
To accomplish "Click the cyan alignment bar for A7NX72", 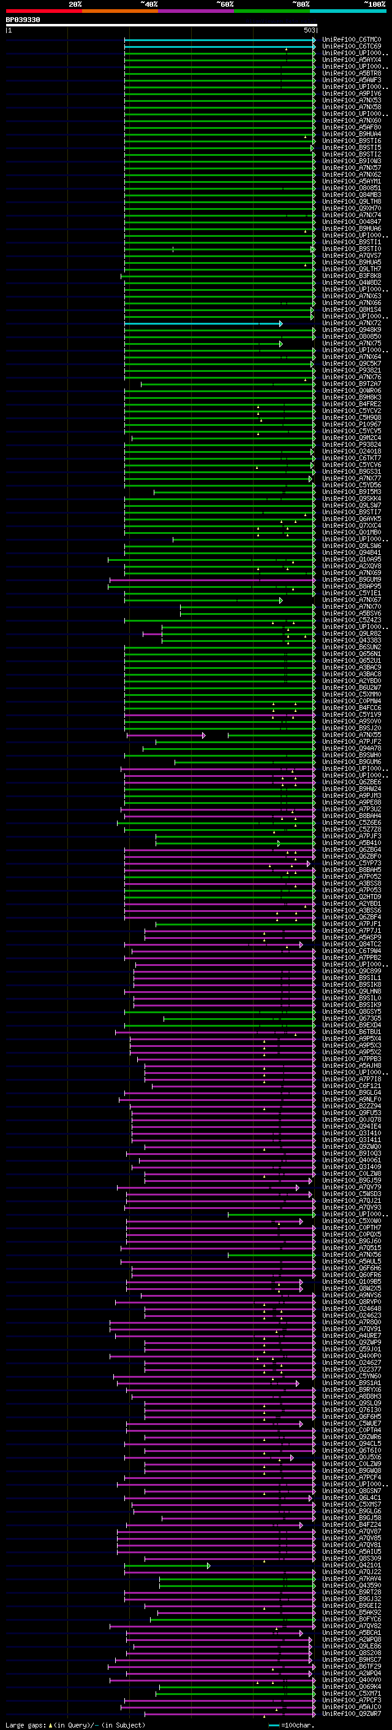I will pyautogui.click(x=203, y=323).
